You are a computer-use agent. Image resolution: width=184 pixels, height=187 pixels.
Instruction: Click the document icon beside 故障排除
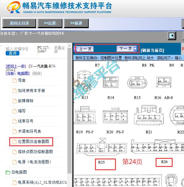coord(15,101)
